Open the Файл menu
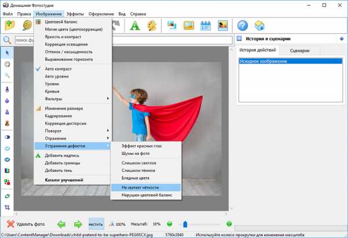 8,14
